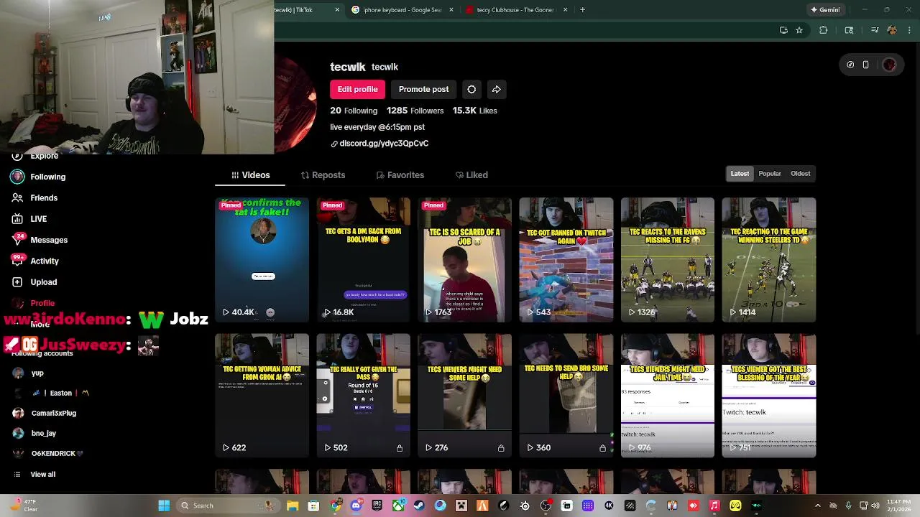Open Chrome three-dot menu
Screen dimensions: 920x517
tap(910, 30)
